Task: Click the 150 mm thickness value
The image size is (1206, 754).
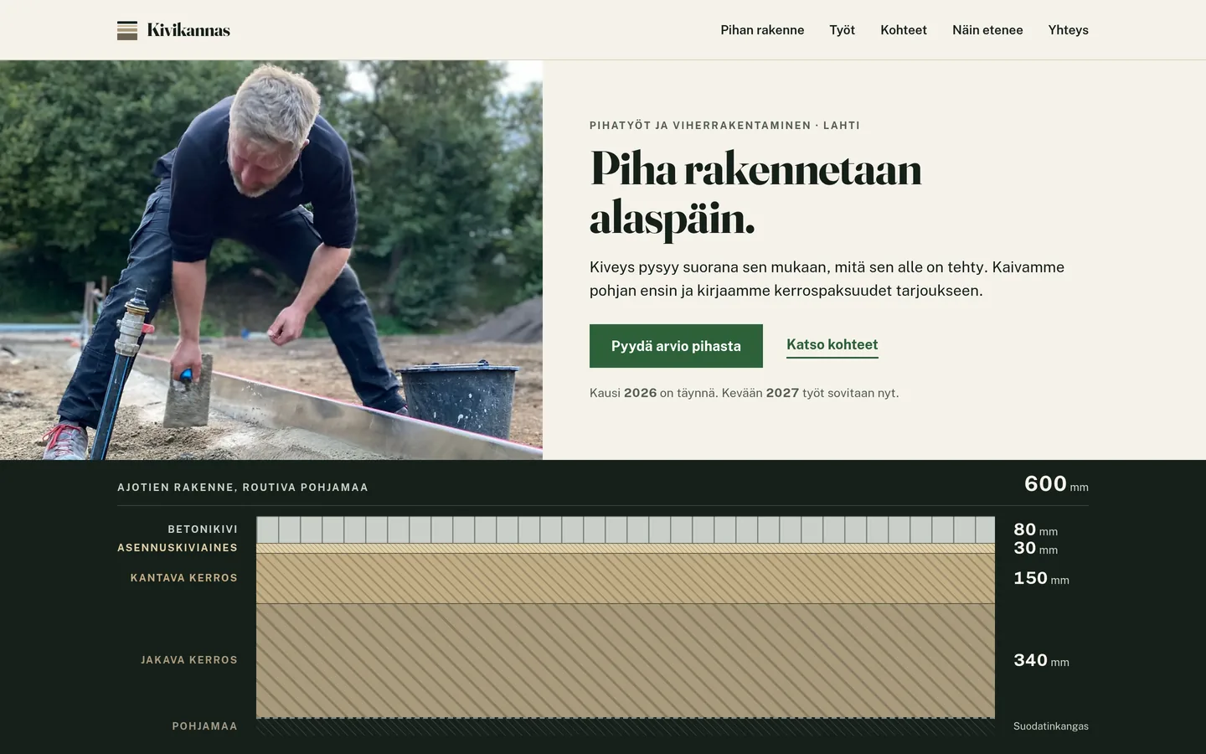Action: (x=1041, y=578)
